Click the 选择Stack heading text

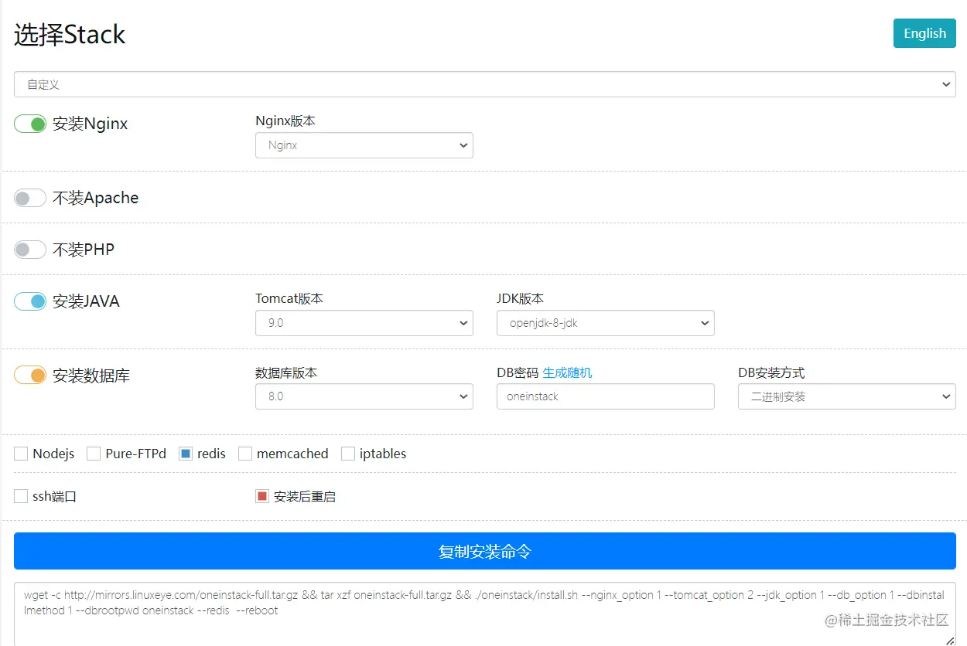[70, 35]
